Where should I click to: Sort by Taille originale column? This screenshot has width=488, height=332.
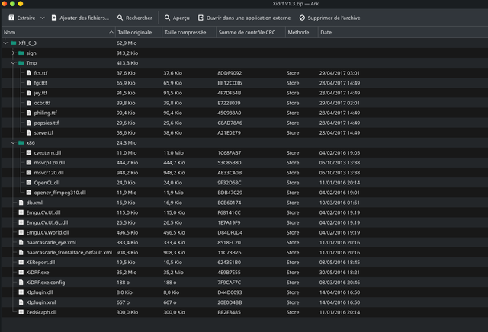pos(134,33)
